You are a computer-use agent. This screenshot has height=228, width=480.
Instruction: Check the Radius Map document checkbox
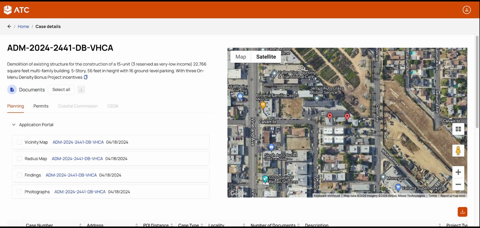pos(19,159)
